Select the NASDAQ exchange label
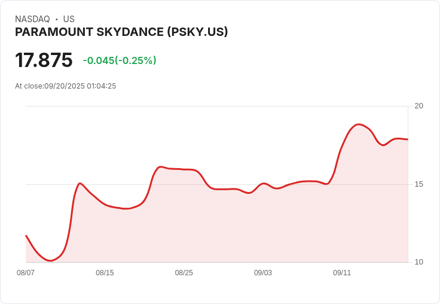 32,19
